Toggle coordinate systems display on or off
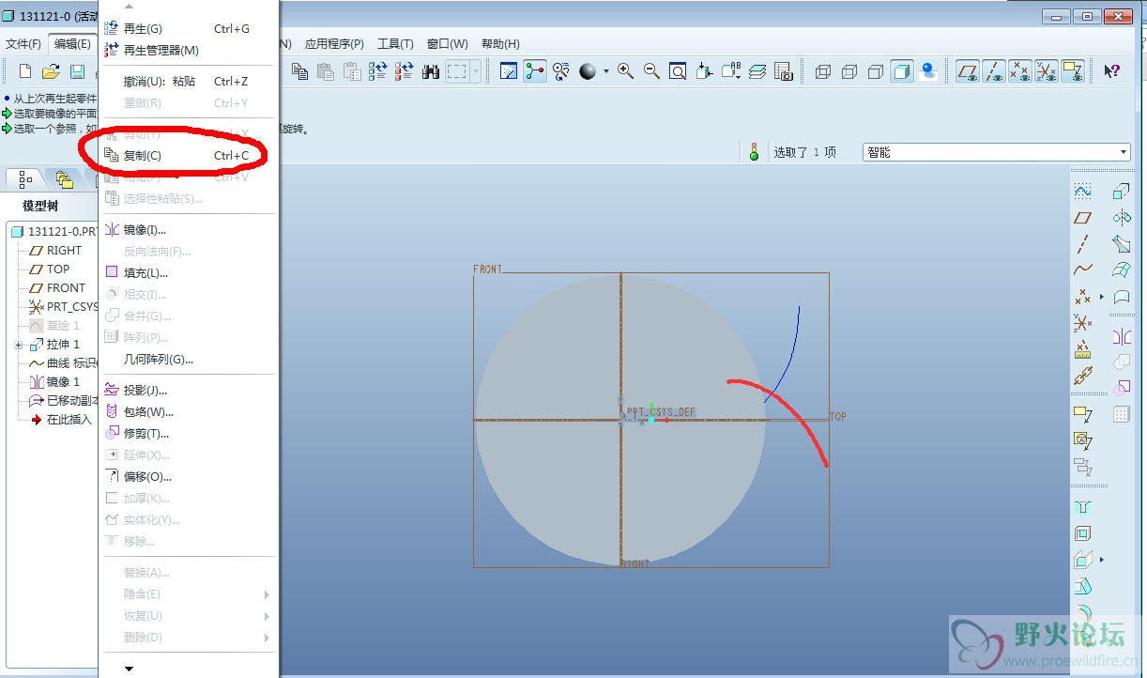The height and width of the screenshot is (678, 1147). click(x=1047, y=71)
